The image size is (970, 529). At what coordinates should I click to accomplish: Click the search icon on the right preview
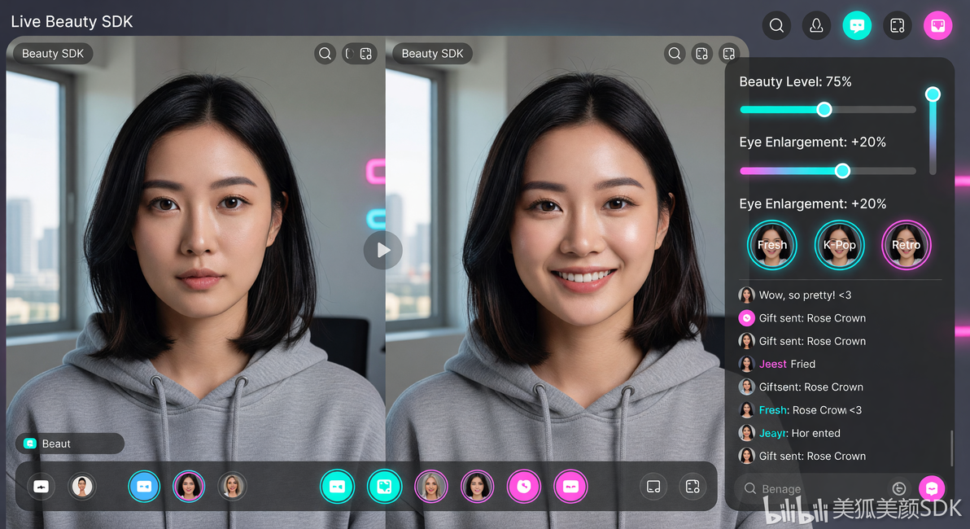click(x=675, y=54)
